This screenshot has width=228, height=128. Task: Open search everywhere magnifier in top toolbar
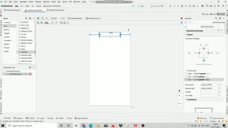click(x=223, y=6)
